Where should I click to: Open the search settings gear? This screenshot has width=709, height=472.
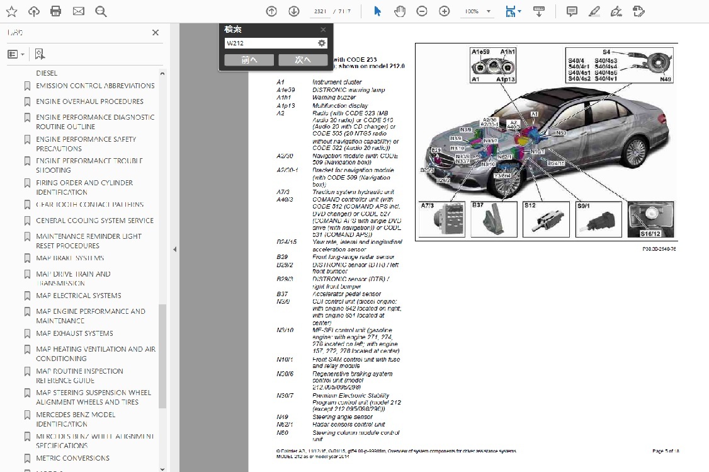[x=322, y=43]
